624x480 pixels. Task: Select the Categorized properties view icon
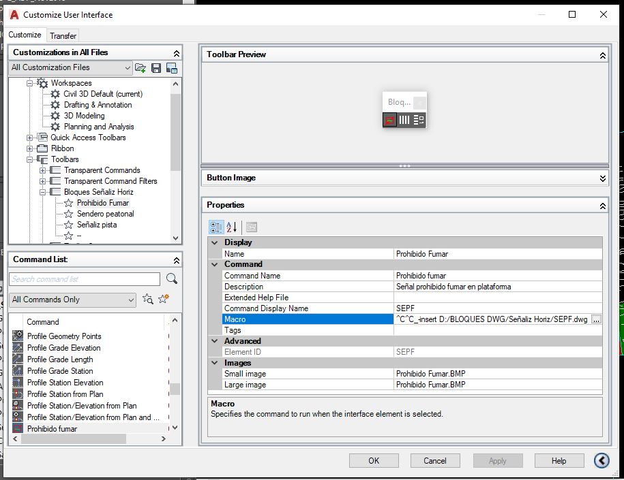pos(216,227)
